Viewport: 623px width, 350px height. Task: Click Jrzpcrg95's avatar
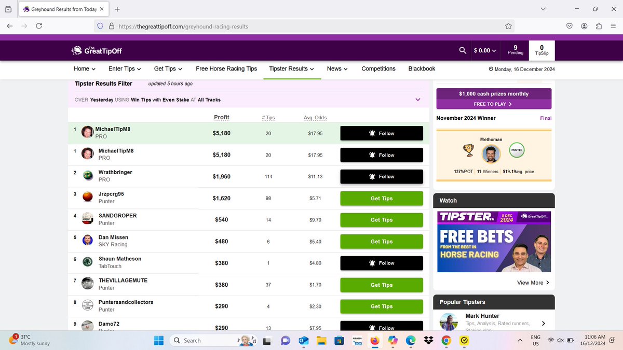coord(88,197)
